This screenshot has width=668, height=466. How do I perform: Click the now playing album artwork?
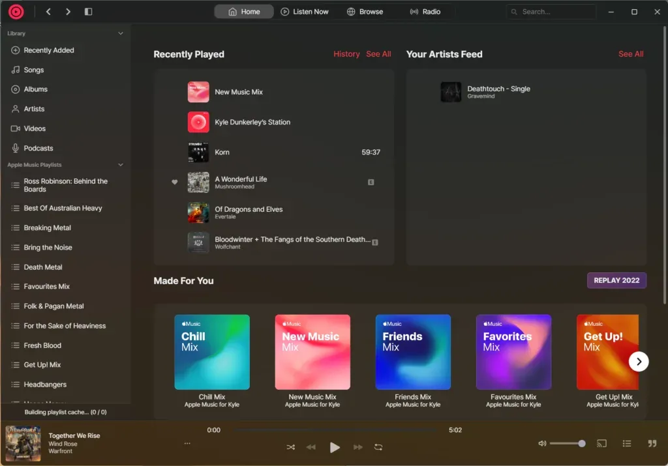point(23,443)
